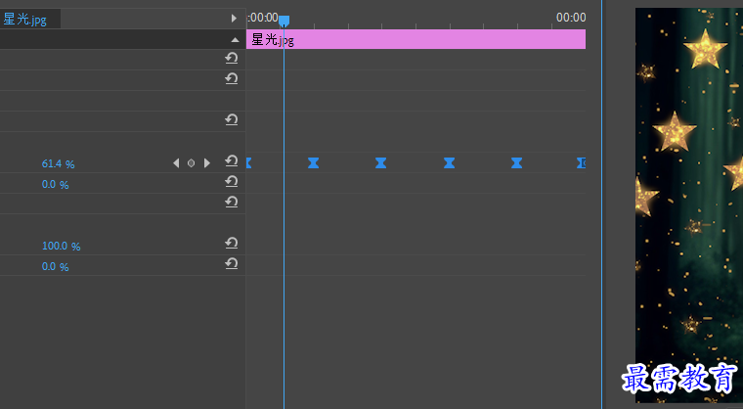
Task: Reset the parameter with value 61.4 %
Action: (232, 160)
